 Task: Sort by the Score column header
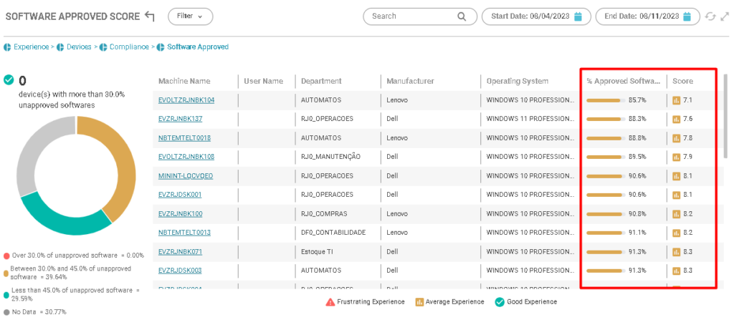tap(682, 81)
